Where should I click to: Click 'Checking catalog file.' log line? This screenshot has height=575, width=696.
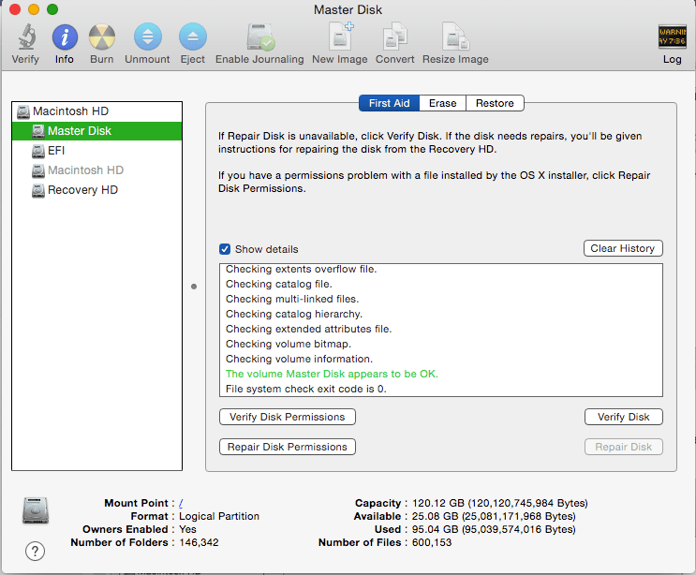click(x=279, y=284)
